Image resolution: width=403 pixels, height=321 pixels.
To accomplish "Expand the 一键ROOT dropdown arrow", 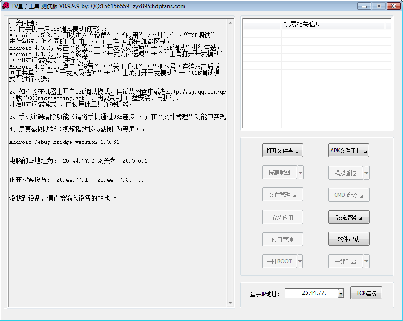I will [300, 261].
